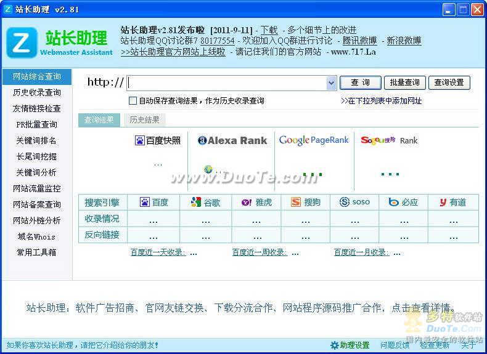
Task: Switch to 查询结果 tab
Action: [x=99, y=120]
